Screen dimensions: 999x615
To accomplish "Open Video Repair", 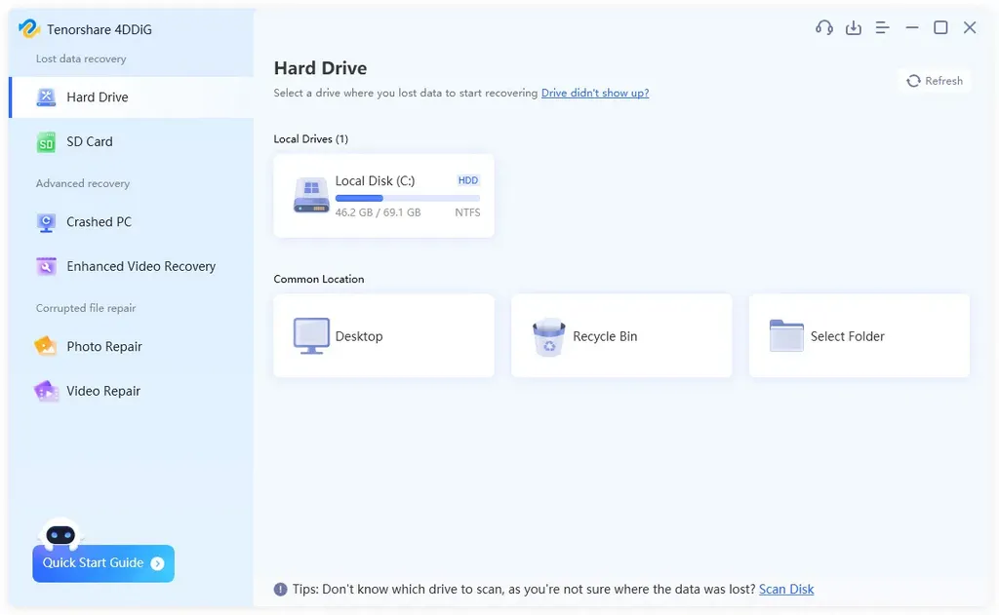I will pyautogui.click(x=132, y=391).
